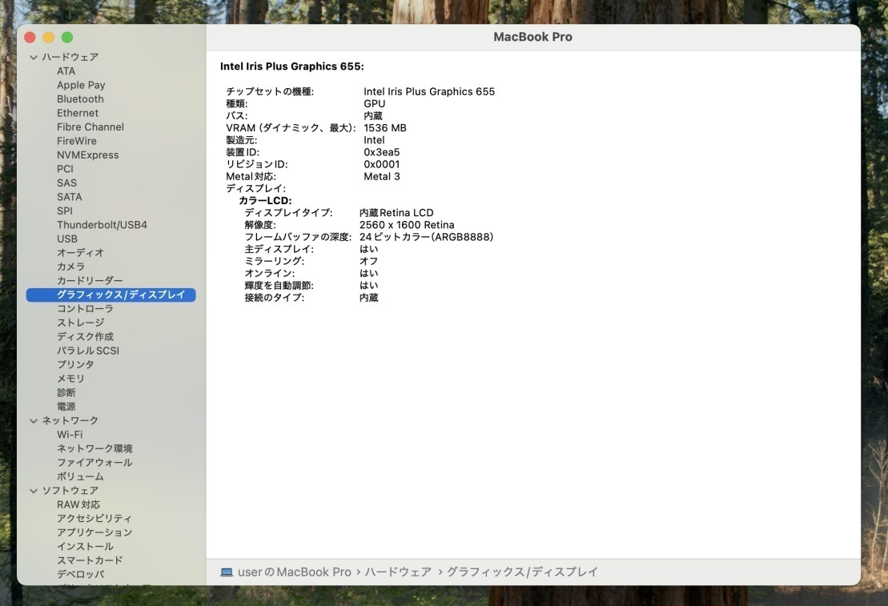Select USB in the sidebar

pos(66,239)
